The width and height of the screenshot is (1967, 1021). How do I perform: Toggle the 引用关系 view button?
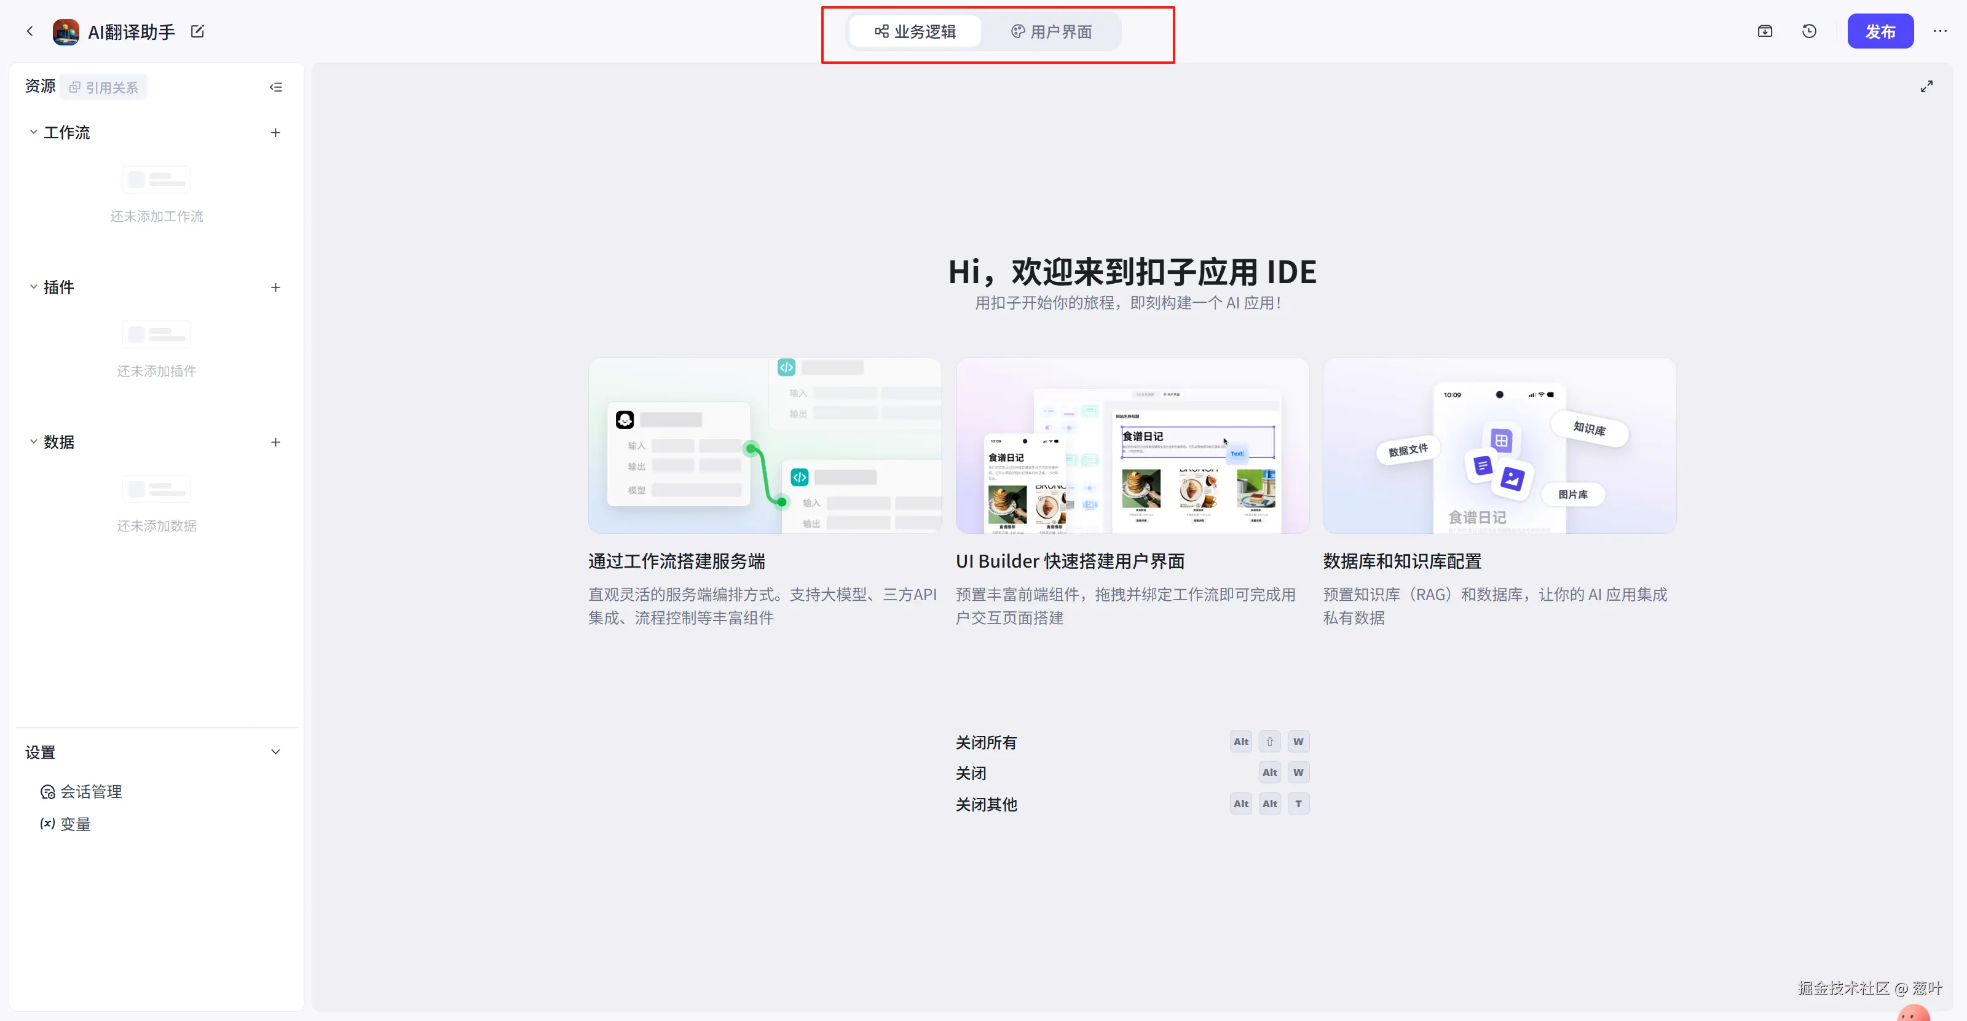click(x=104, y=88)
